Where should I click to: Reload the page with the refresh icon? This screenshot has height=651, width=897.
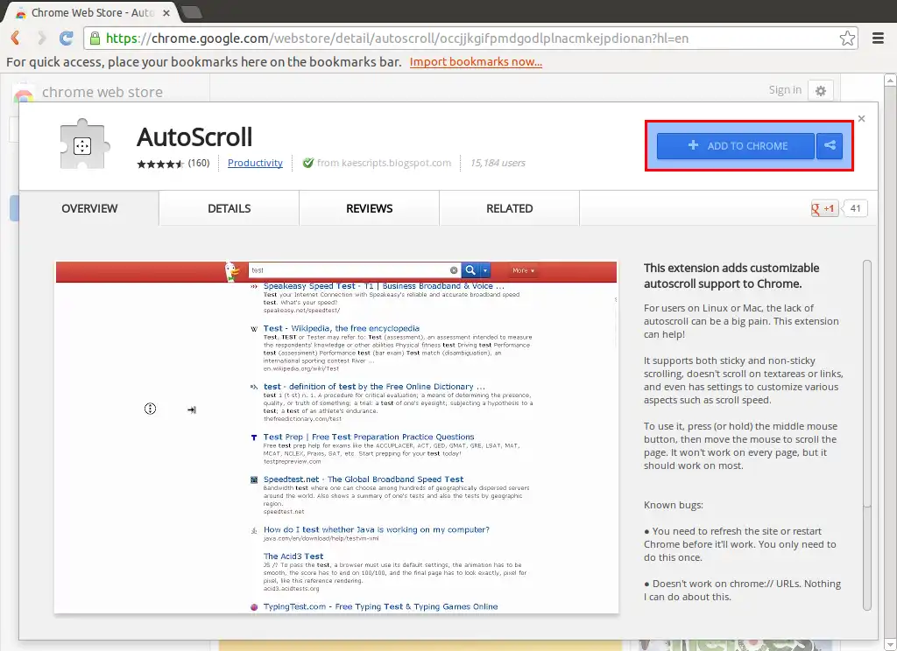pyautogui.click(x=67, y=38)
